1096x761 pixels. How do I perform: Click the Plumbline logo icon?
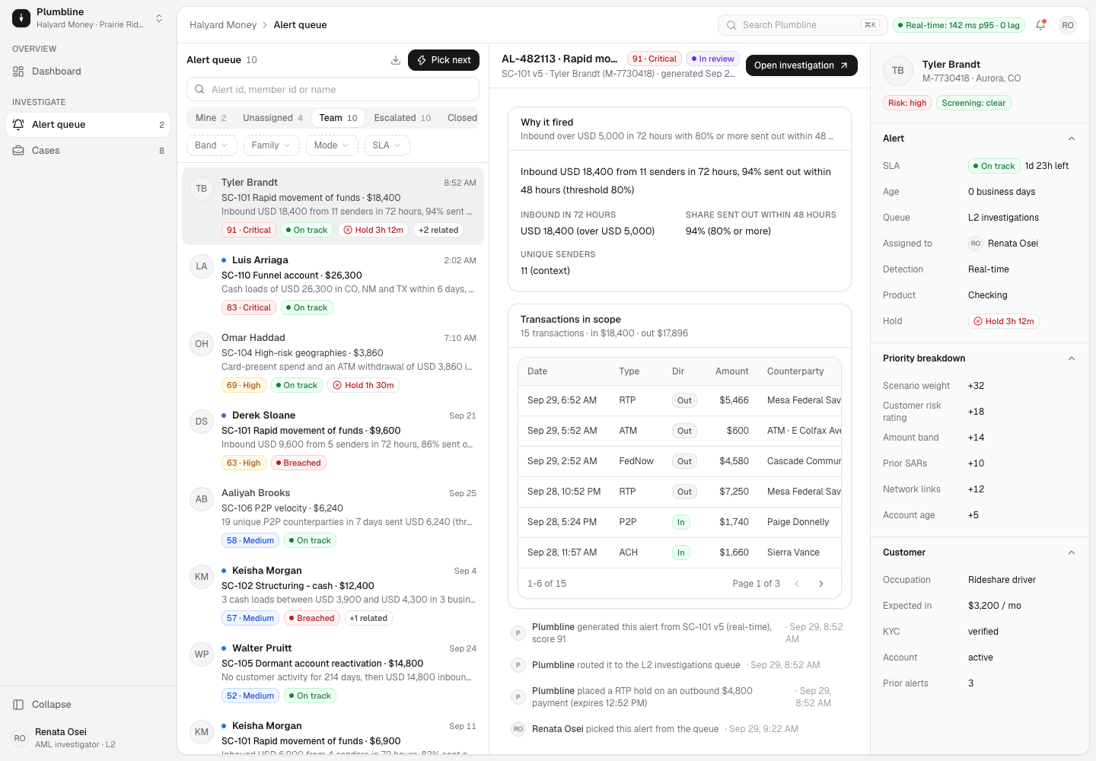tap(21, 18)
